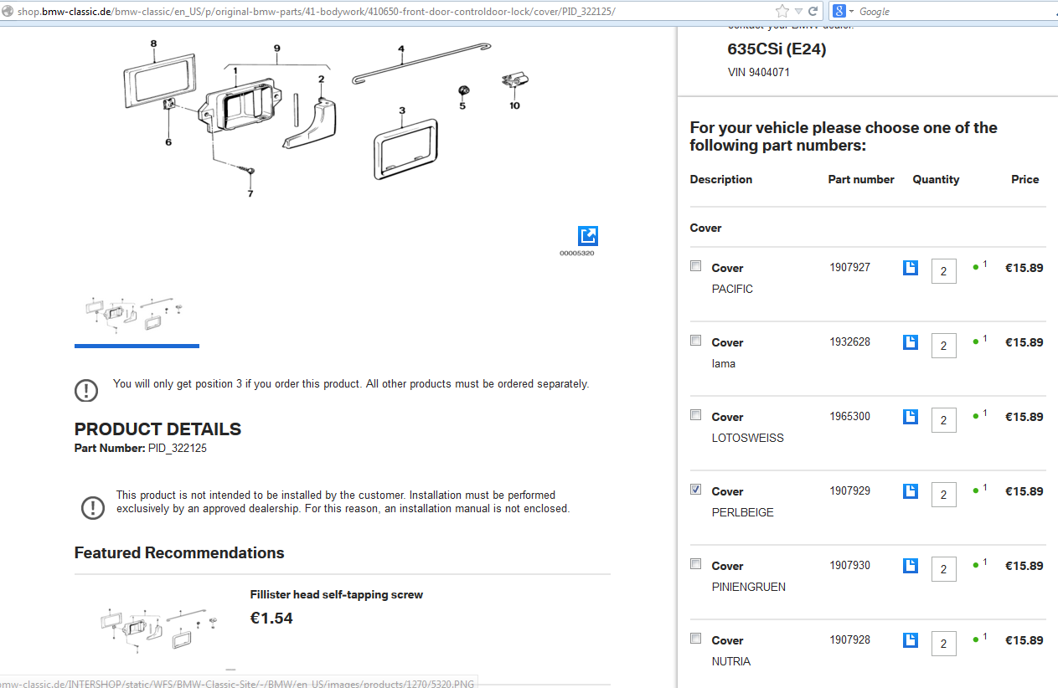Open the document icon for the PERLBEIGE cover

pos(911,491)
